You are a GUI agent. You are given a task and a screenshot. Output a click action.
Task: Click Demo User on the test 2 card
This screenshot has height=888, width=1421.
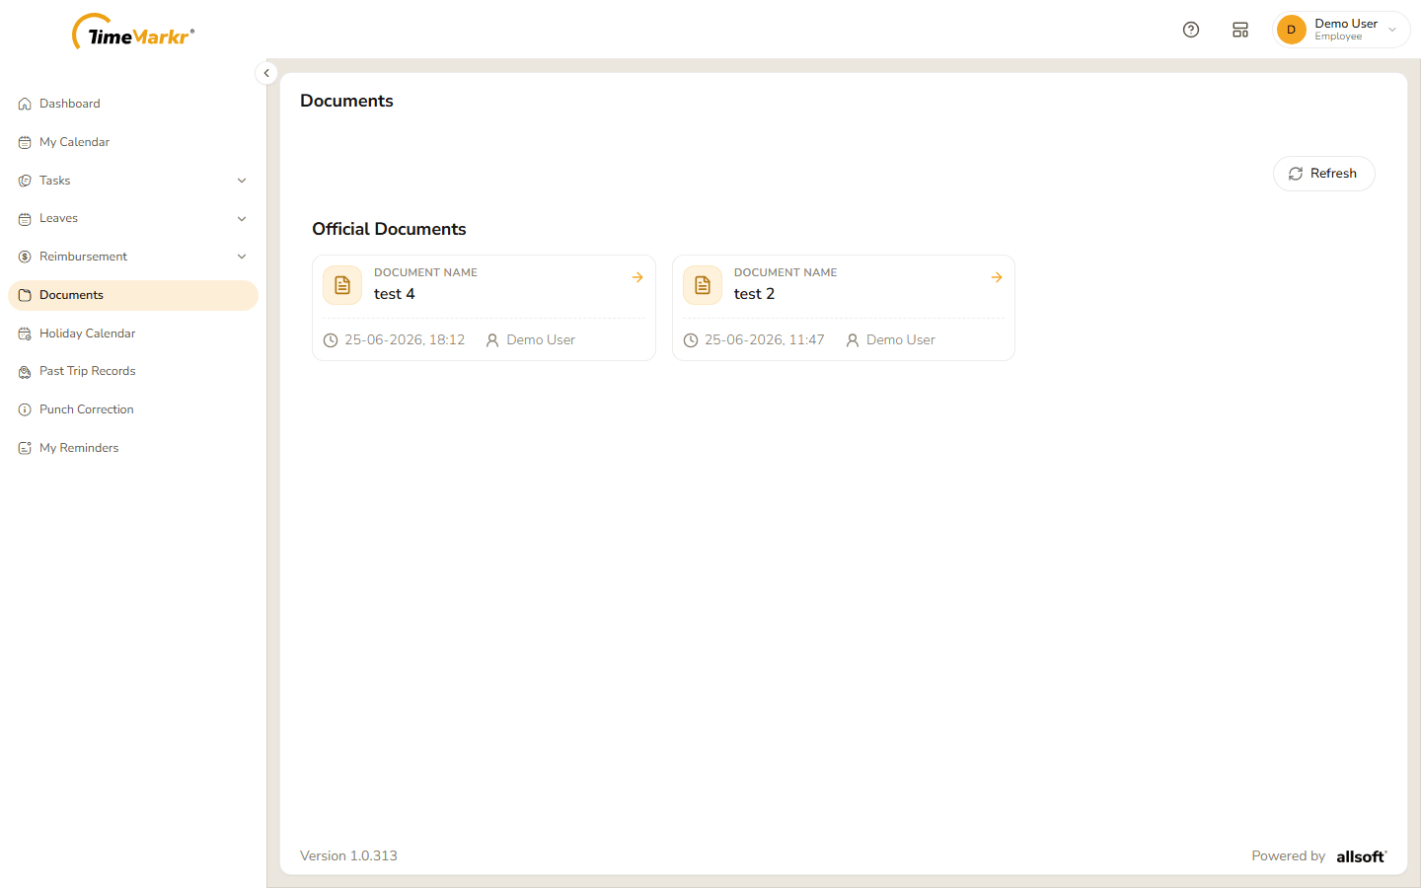pyautogui.click(x=901, y=339)
